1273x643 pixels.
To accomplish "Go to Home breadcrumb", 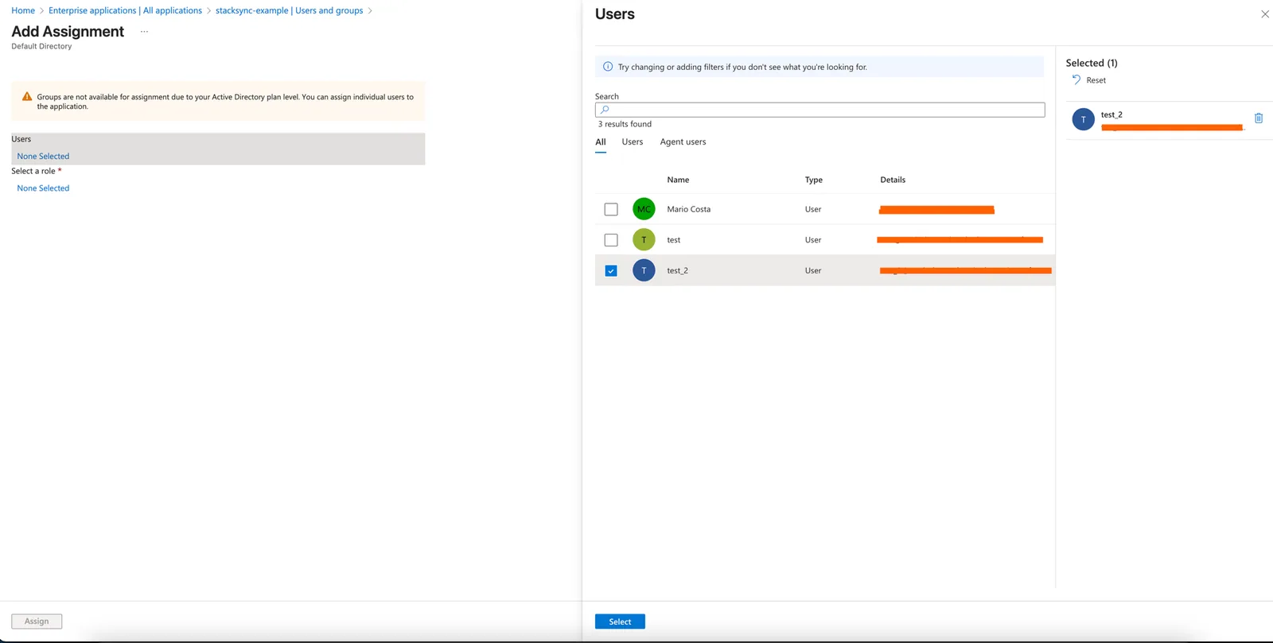I will click(x=23, y=10).
